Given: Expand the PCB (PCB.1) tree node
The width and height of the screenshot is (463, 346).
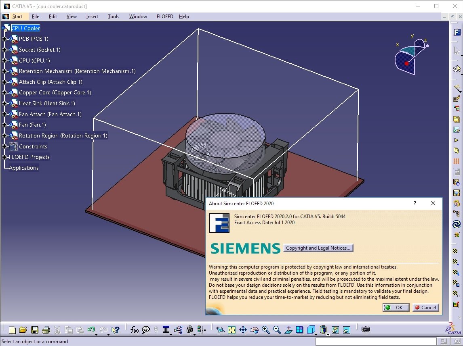Looking at the screenshot, I should [4, 39].
